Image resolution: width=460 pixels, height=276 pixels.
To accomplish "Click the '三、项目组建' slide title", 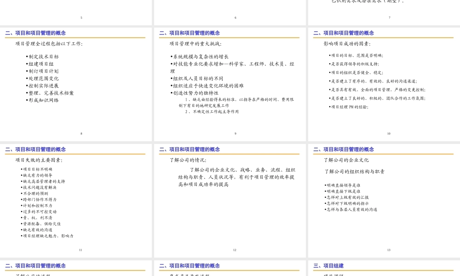I will (x=328, y=266).
